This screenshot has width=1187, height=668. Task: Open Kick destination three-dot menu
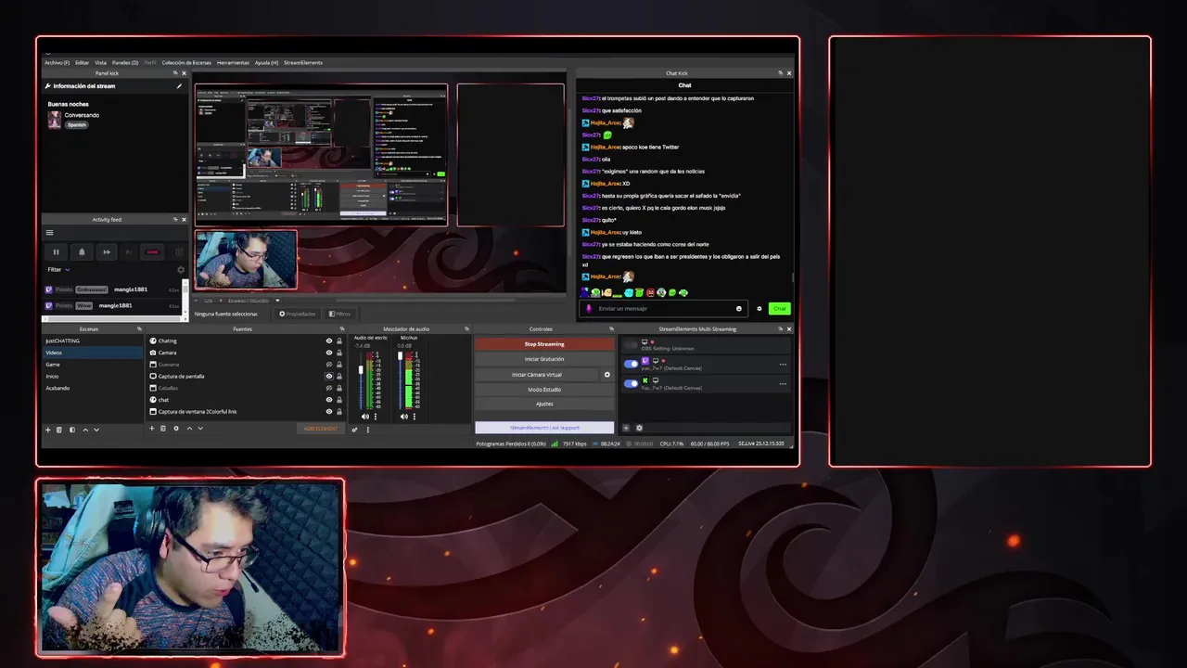pyautogui.click(x=783, y=384)
